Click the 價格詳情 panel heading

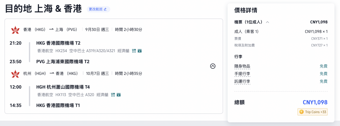click(x=246, y=10)
